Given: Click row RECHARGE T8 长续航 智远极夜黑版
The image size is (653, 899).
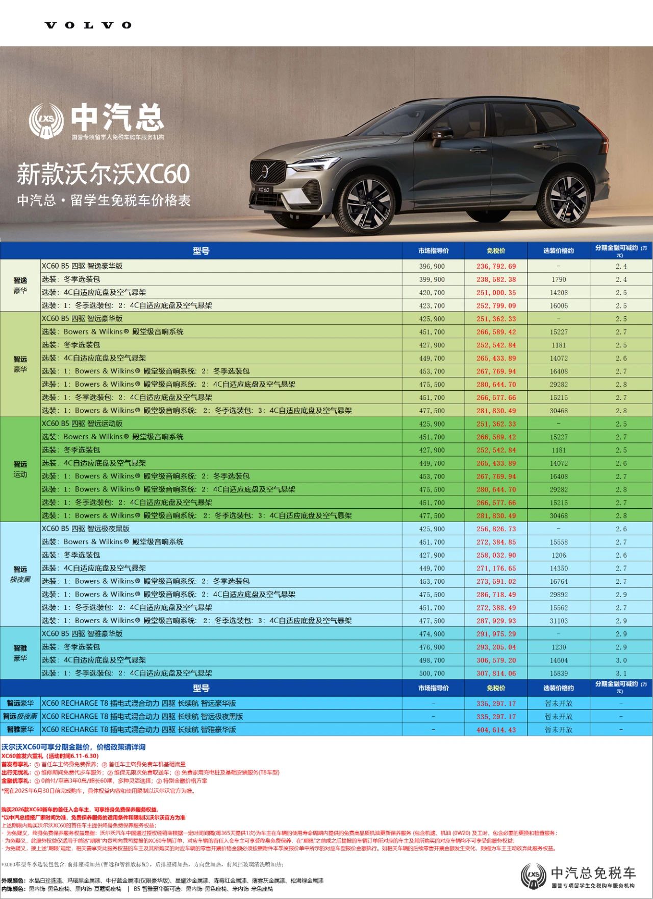Looking at the screenshot, I should click(x=326, y=717).
